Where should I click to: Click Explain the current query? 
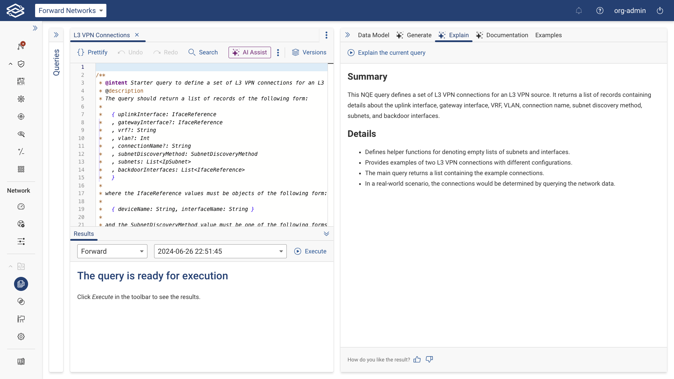[386, 53]
